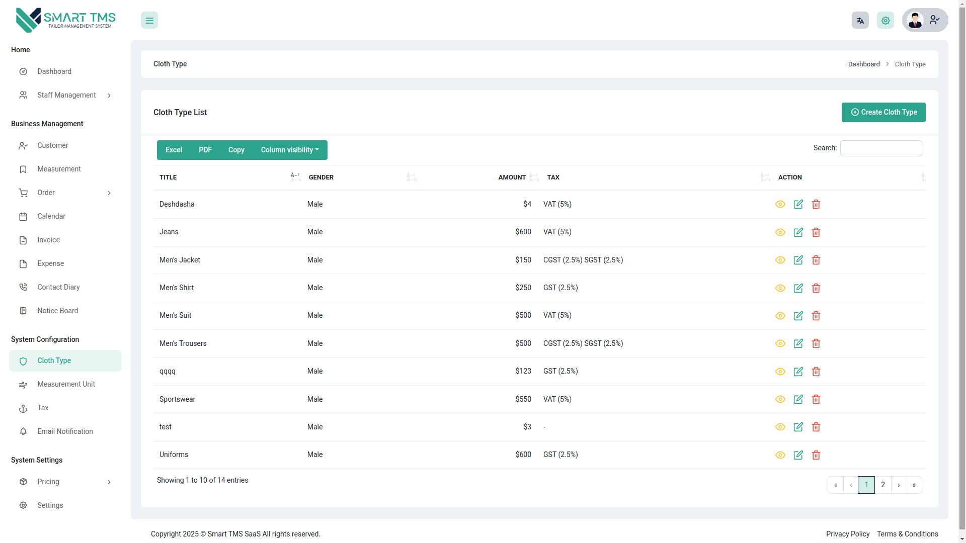Click the delete trash icon for Men's Jacket
Screen dimensions: 966x543
coord(816,260)
